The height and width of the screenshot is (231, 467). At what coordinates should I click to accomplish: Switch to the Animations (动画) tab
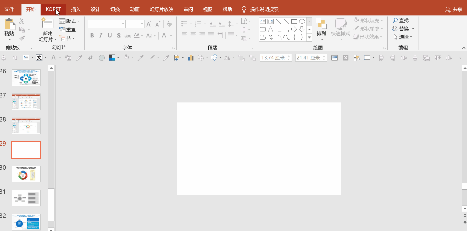click(x=135, y=9)
